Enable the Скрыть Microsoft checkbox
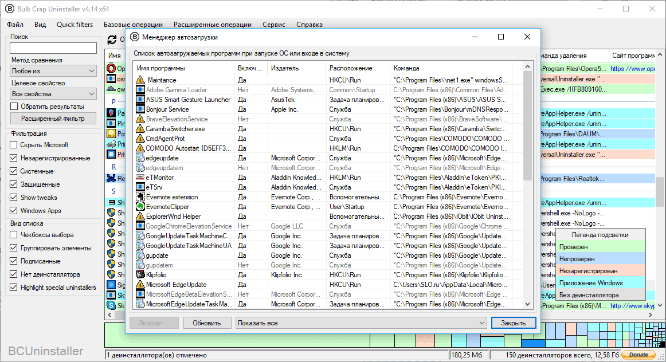Screen dimensions: 666x362 tap(14, 145)
